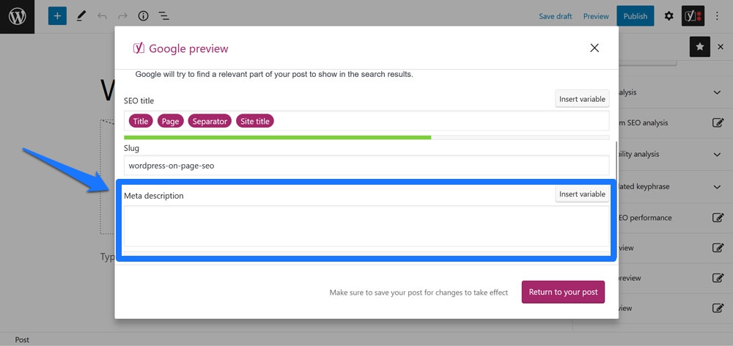The width and height of the screenshot is (733, 346).
Task: Unpin the Yoast star from toolbar
Action: [x=700, y=47]
